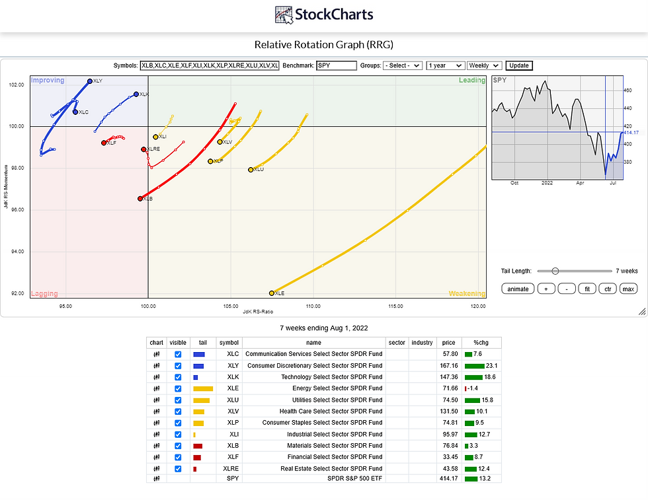Screen dimensions: 648x500
Task: Uncheck XLI visibility checkbox
Action: click(178, 435)
